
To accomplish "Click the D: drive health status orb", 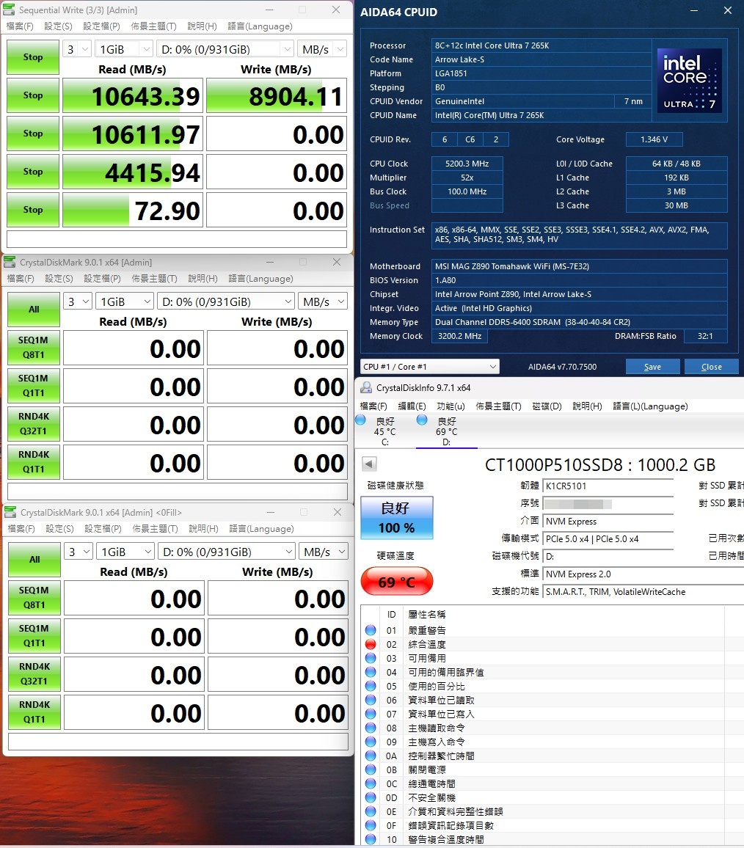I will [x=422, y=420].
